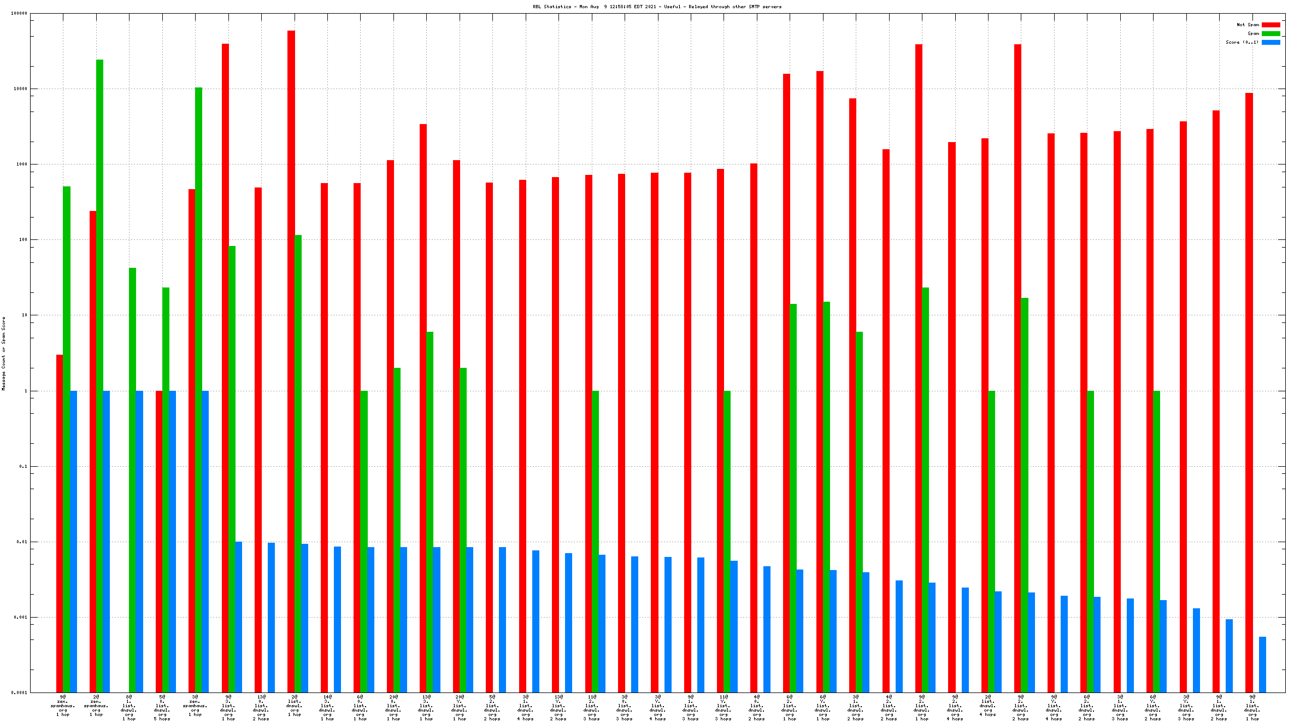The width and height of the screenshot is (1294, 728).
Task: Click the '5@ 0.list.dnswl.org 5 hops' label
Action: pos(162,708)
